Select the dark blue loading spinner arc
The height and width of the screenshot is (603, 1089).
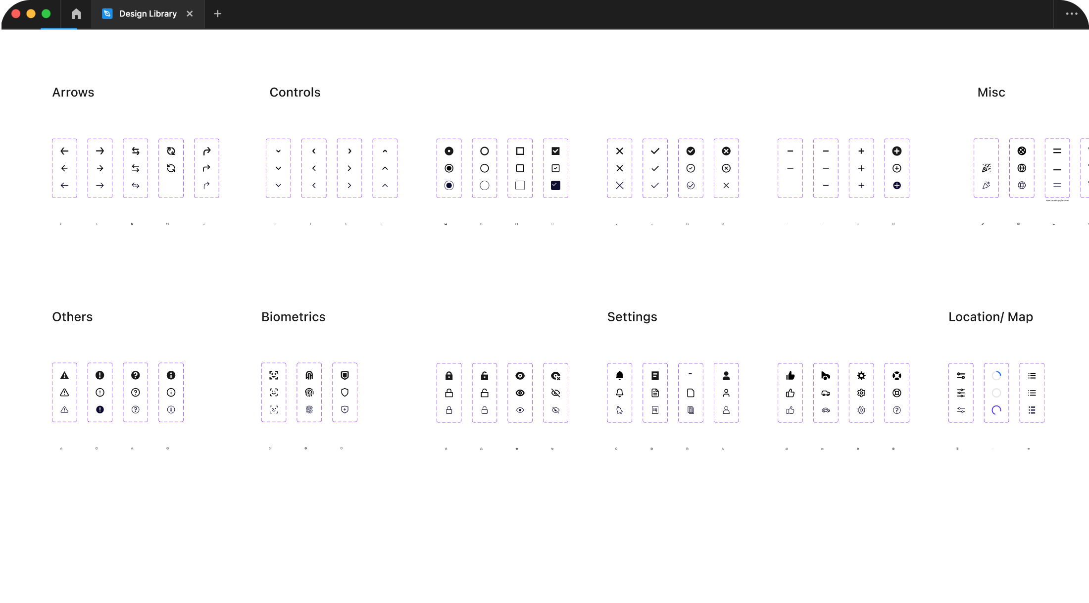(x=996, y=410)
